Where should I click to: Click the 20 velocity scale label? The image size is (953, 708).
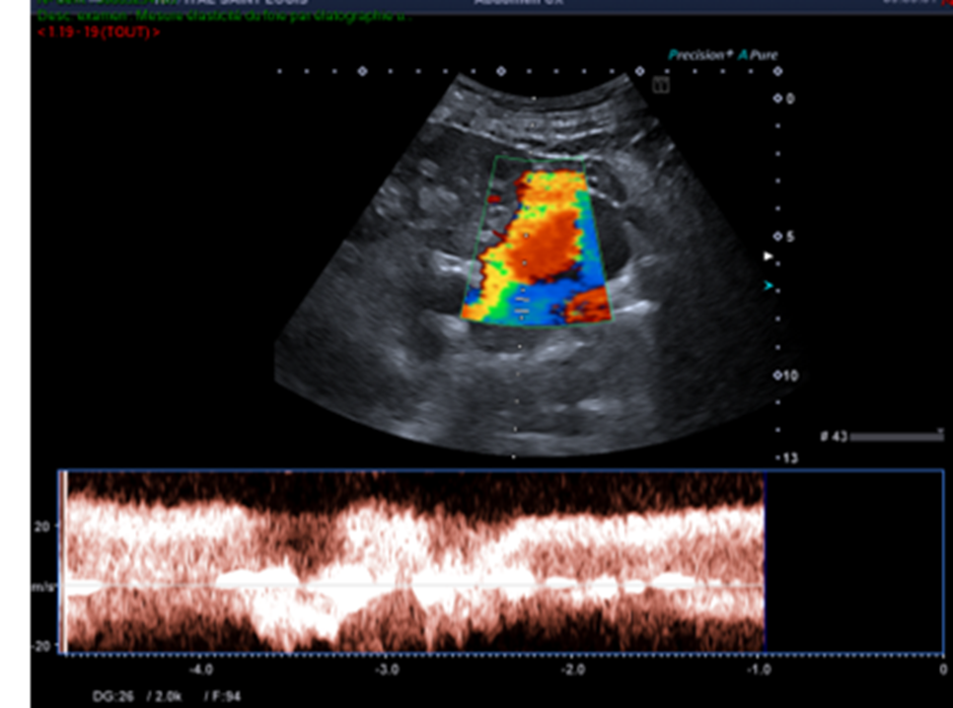40,527
